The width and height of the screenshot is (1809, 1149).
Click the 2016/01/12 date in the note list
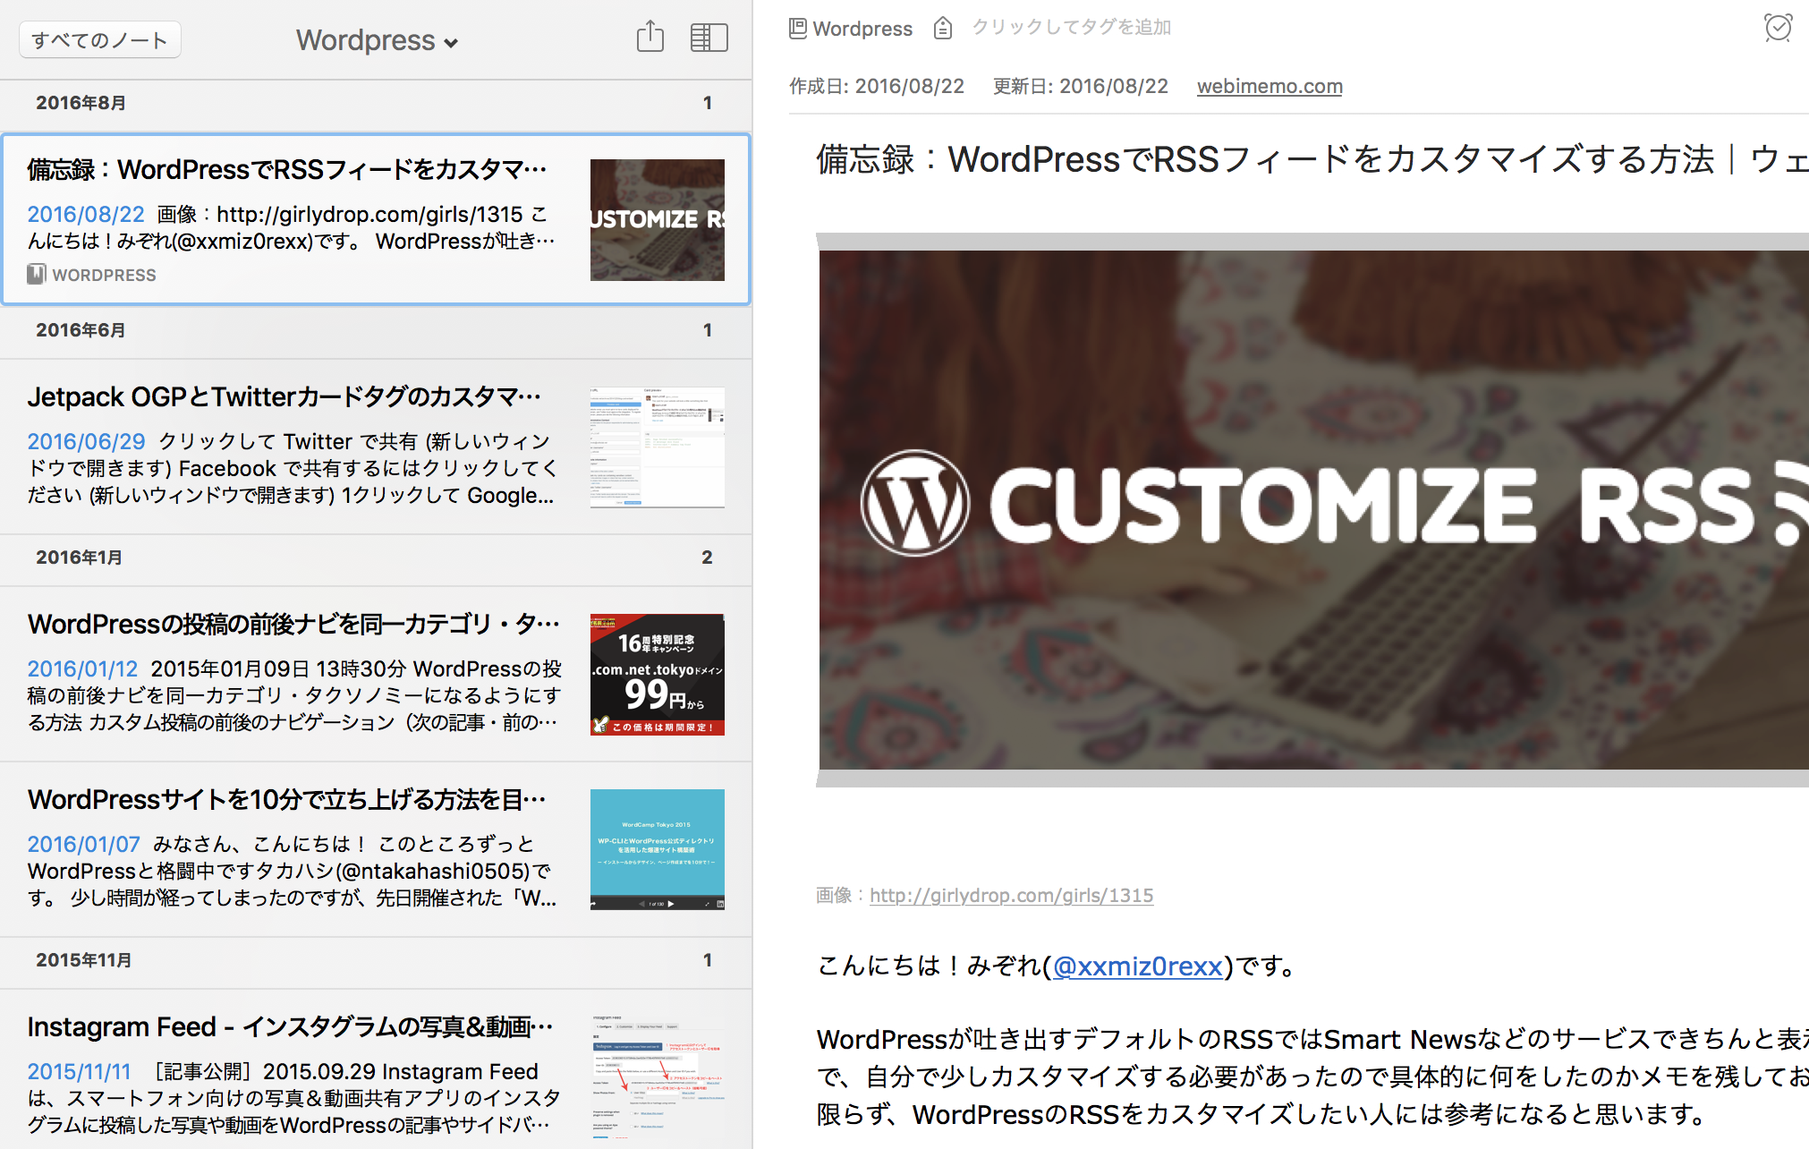tap(82, 668)
